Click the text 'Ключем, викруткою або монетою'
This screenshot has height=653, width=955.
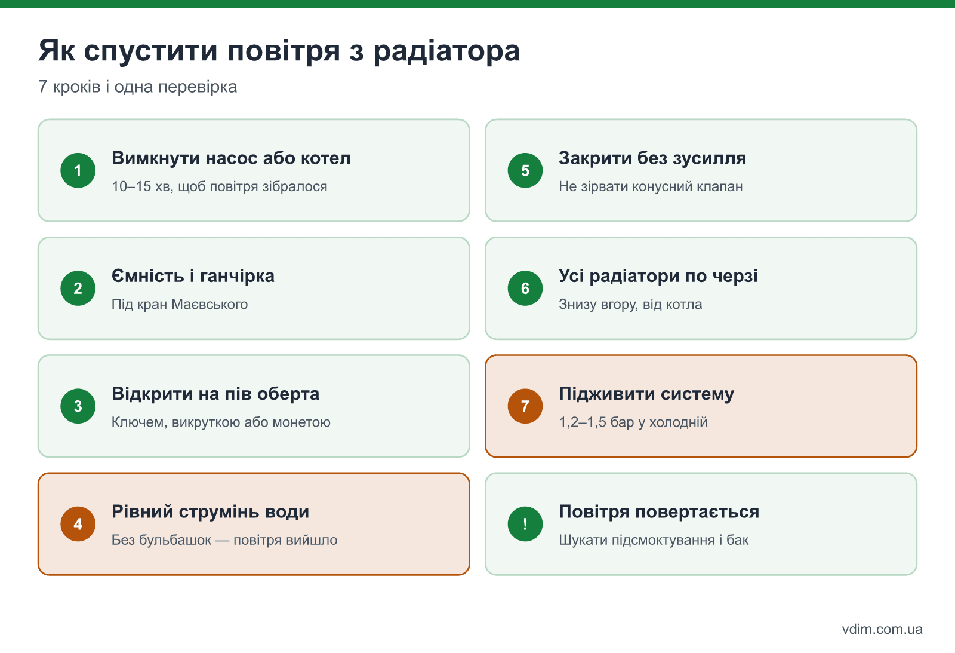point(221,422)
